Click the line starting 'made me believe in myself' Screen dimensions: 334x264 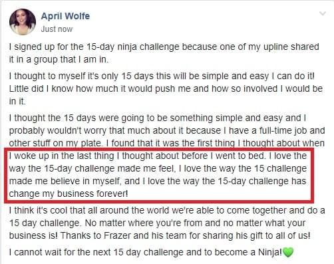coord(158,181)
